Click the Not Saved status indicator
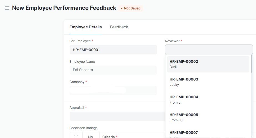The width and height of the screenshot is (256, 138). click(131, 8)
